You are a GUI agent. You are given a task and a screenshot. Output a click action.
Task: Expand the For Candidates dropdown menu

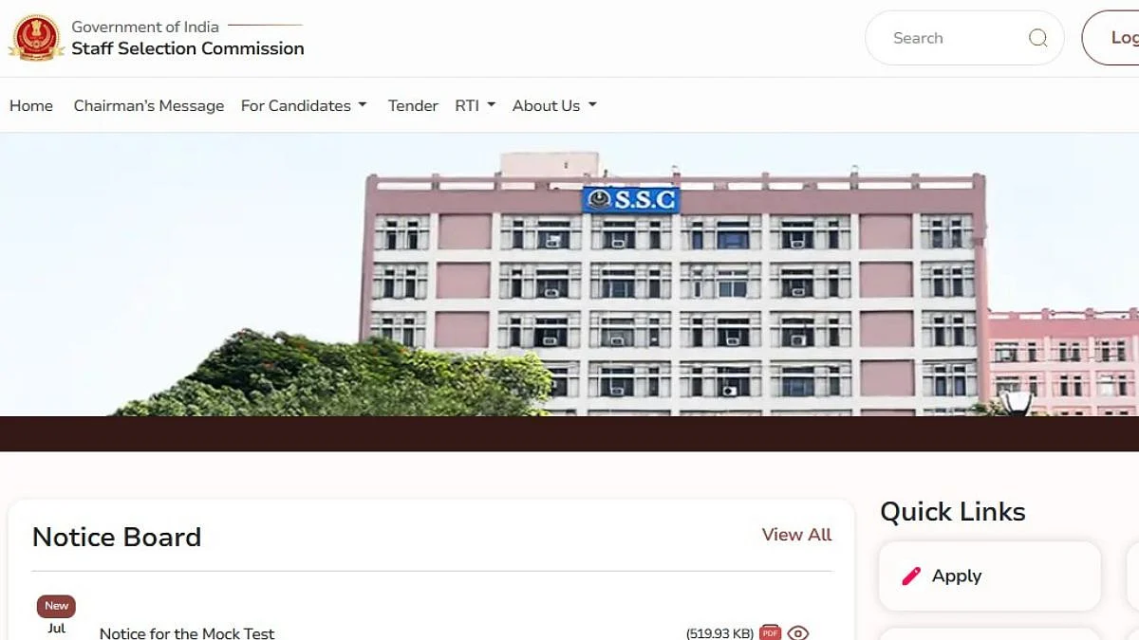304,105
